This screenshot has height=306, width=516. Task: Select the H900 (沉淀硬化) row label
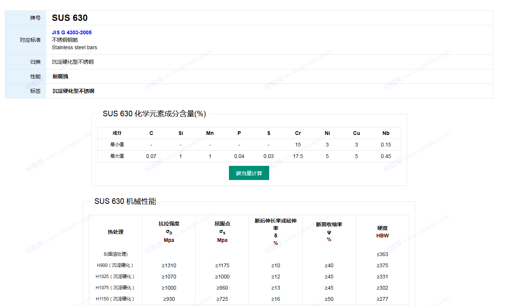coord(115,265)
